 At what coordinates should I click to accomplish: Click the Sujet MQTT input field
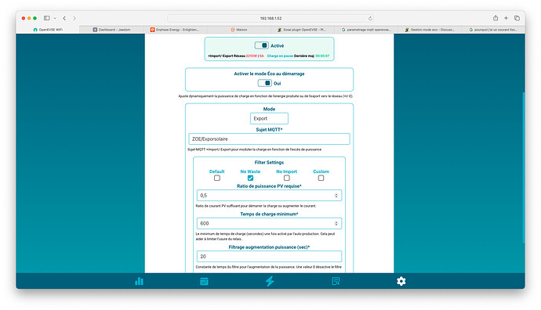click(269, 139)
